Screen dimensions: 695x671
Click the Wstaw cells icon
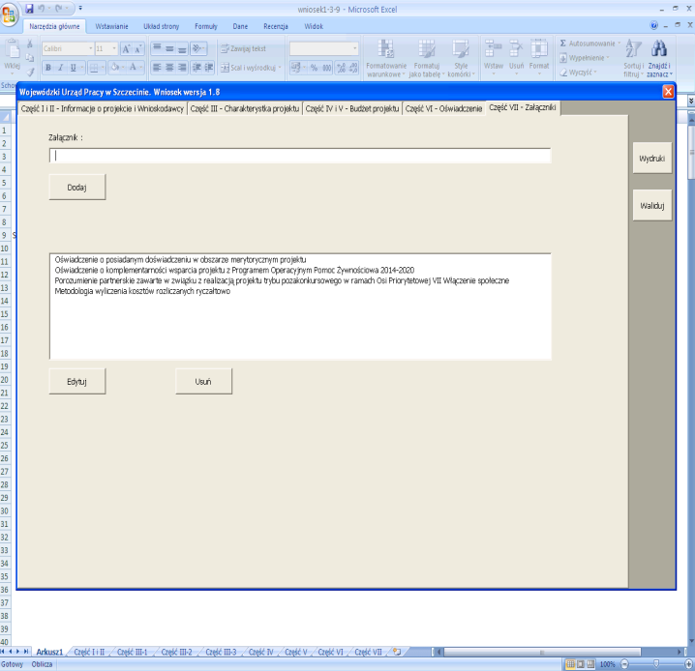point(494,56)
